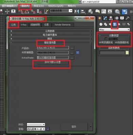Open the 渲染(R) menu
Screen dimensions: 133x135
tap(25, 6)
